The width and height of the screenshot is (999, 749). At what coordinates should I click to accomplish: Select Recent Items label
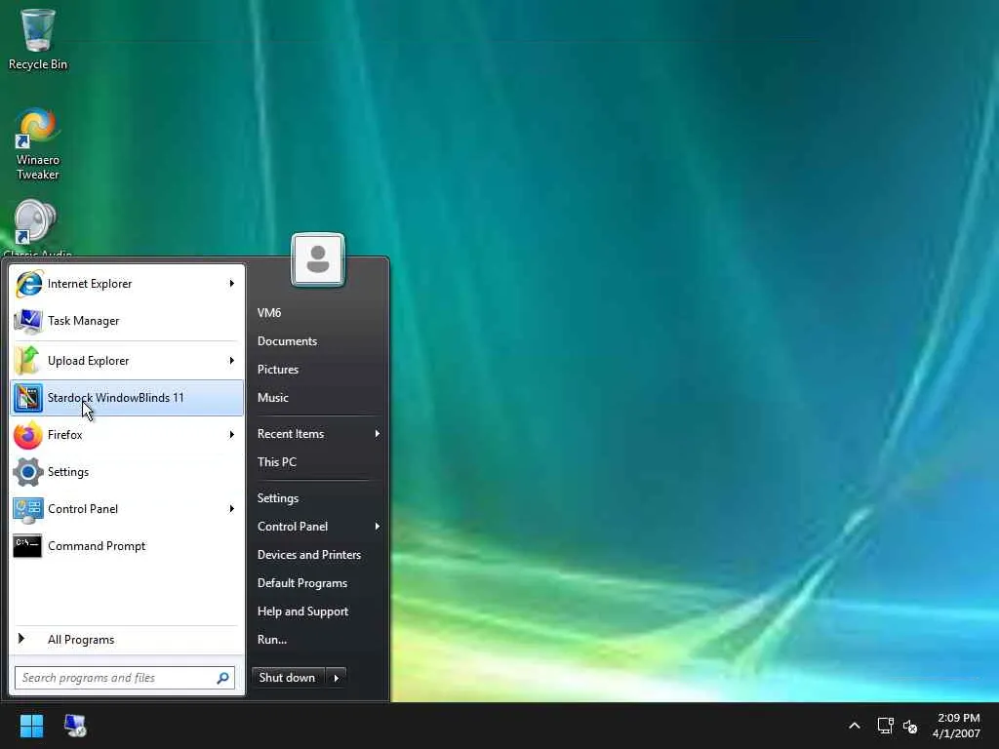[291, 434]
